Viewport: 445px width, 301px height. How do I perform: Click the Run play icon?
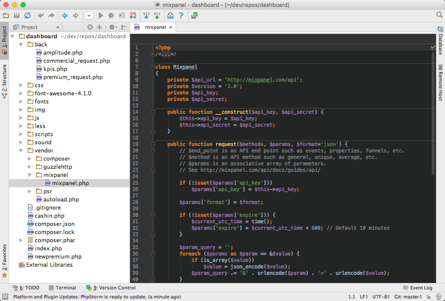point(101,15)
